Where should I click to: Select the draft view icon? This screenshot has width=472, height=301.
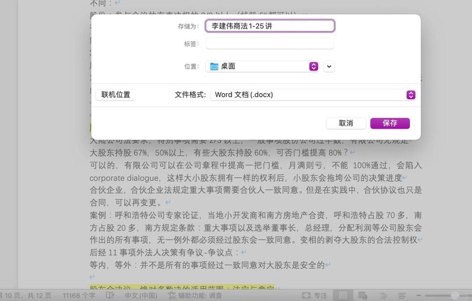402,296
